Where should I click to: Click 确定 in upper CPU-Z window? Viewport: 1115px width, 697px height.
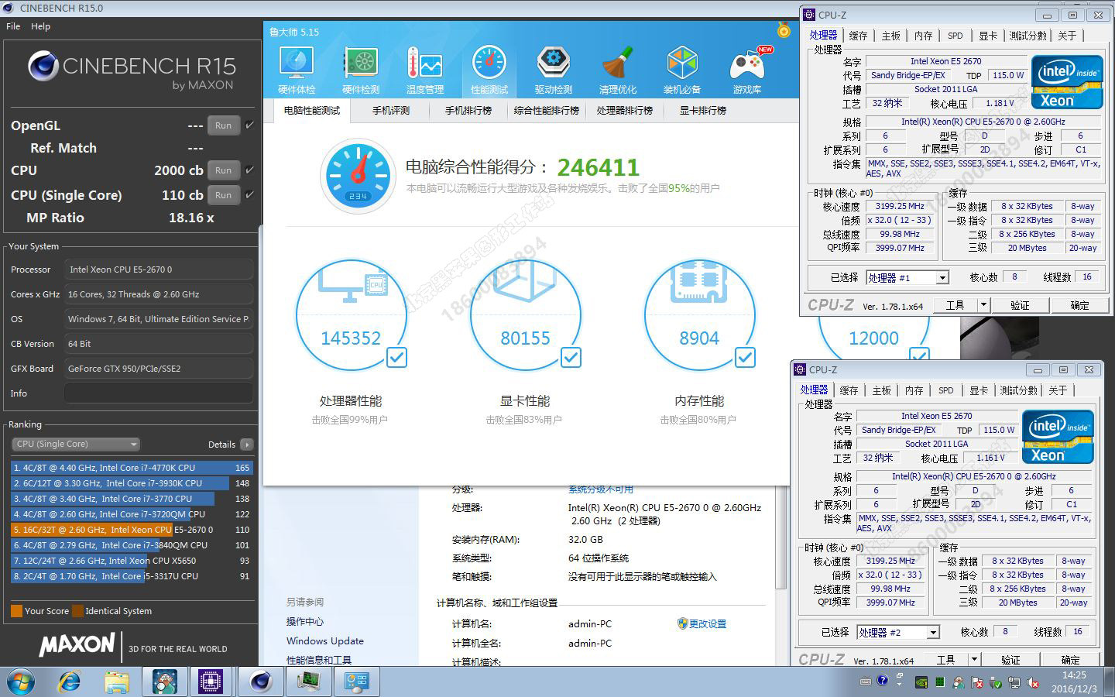click(1079, 305)
